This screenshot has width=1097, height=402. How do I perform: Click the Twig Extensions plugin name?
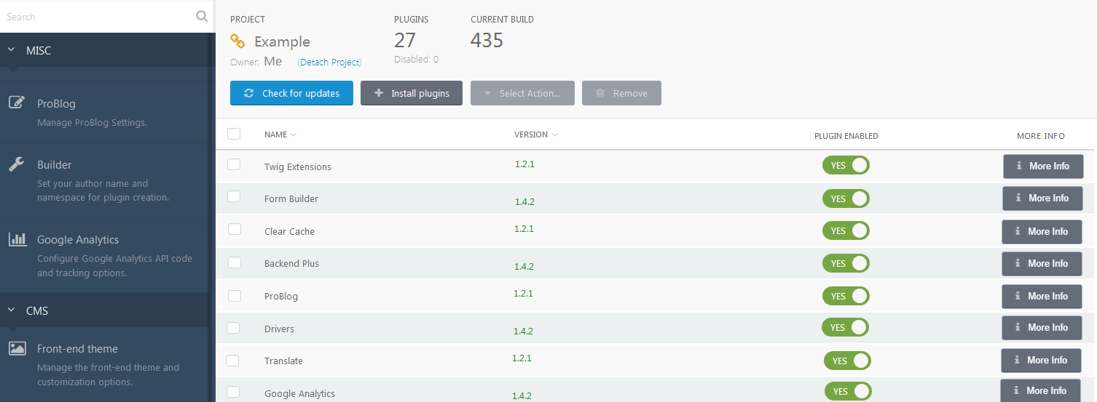tap(298, 166)
